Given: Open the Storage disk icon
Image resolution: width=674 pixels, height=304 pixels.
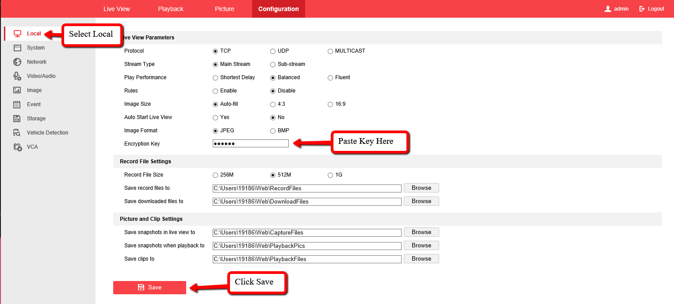Looking at the screenshot, I should [x=17, y=119].
